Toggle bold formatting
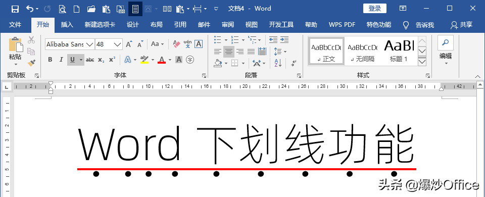 click(x=50, y=60)
